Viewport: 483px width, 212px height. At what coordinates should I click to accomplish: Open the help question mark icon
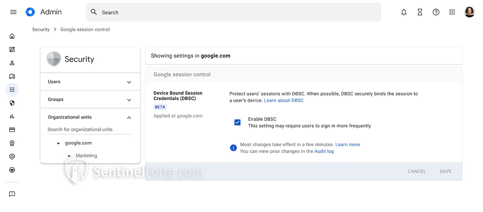click(x=436, y=12)
